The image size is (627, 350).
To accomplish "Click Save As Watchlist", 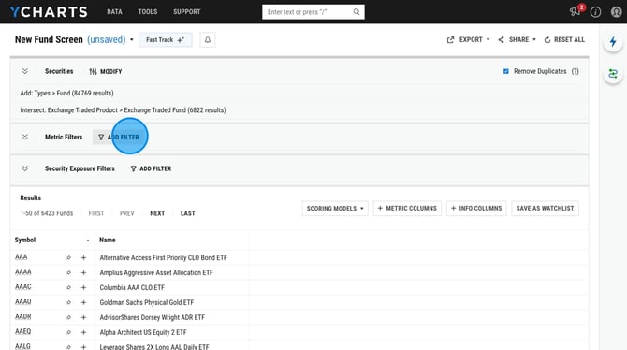I will point(545,208).
